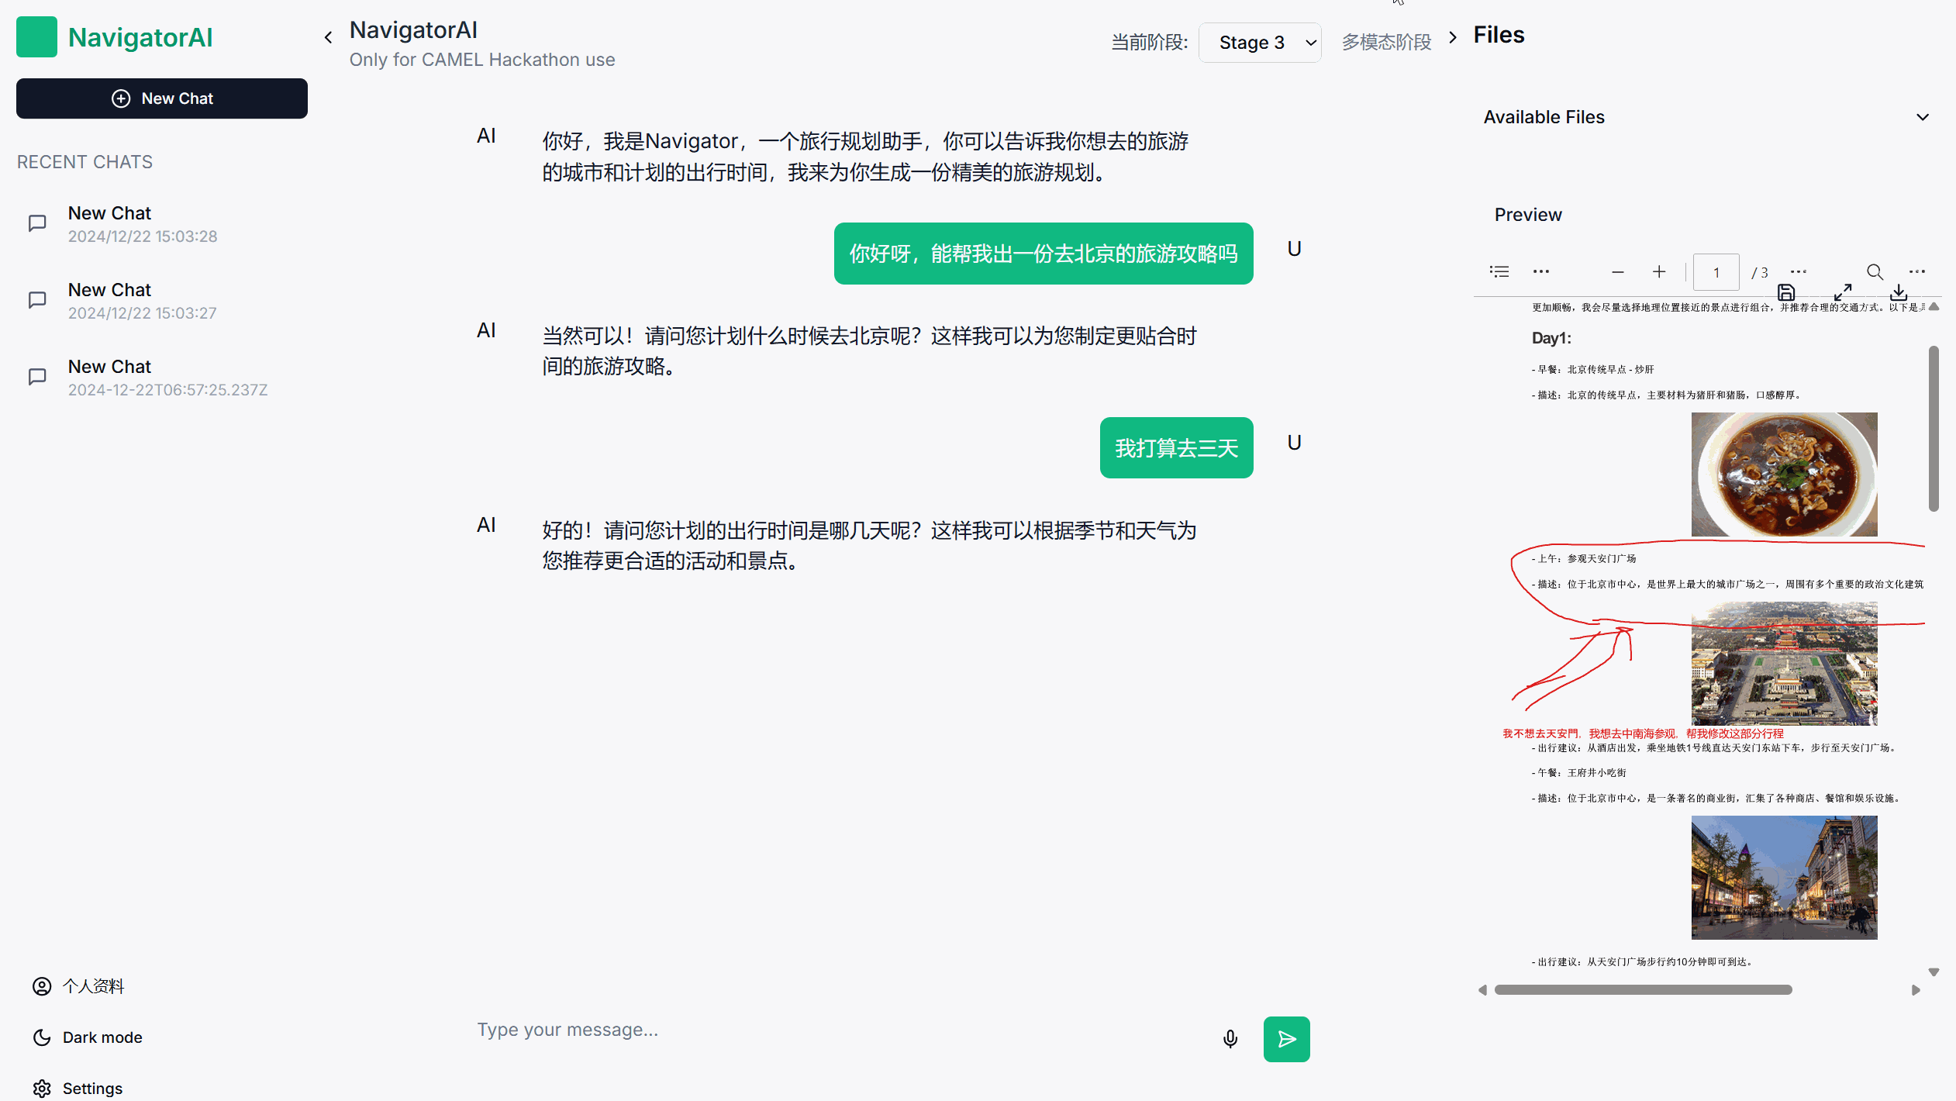Click the page number input field
This screenshot has height=1101, width=1956.
click(1716, 272)
